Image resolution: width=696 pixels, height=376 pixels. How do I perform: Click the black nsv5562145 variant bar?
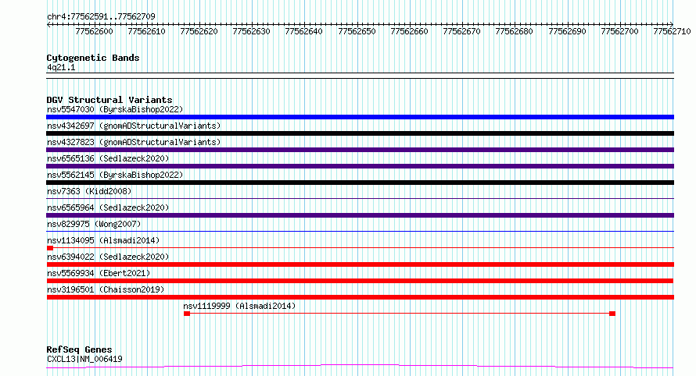[x=360, y=183]
